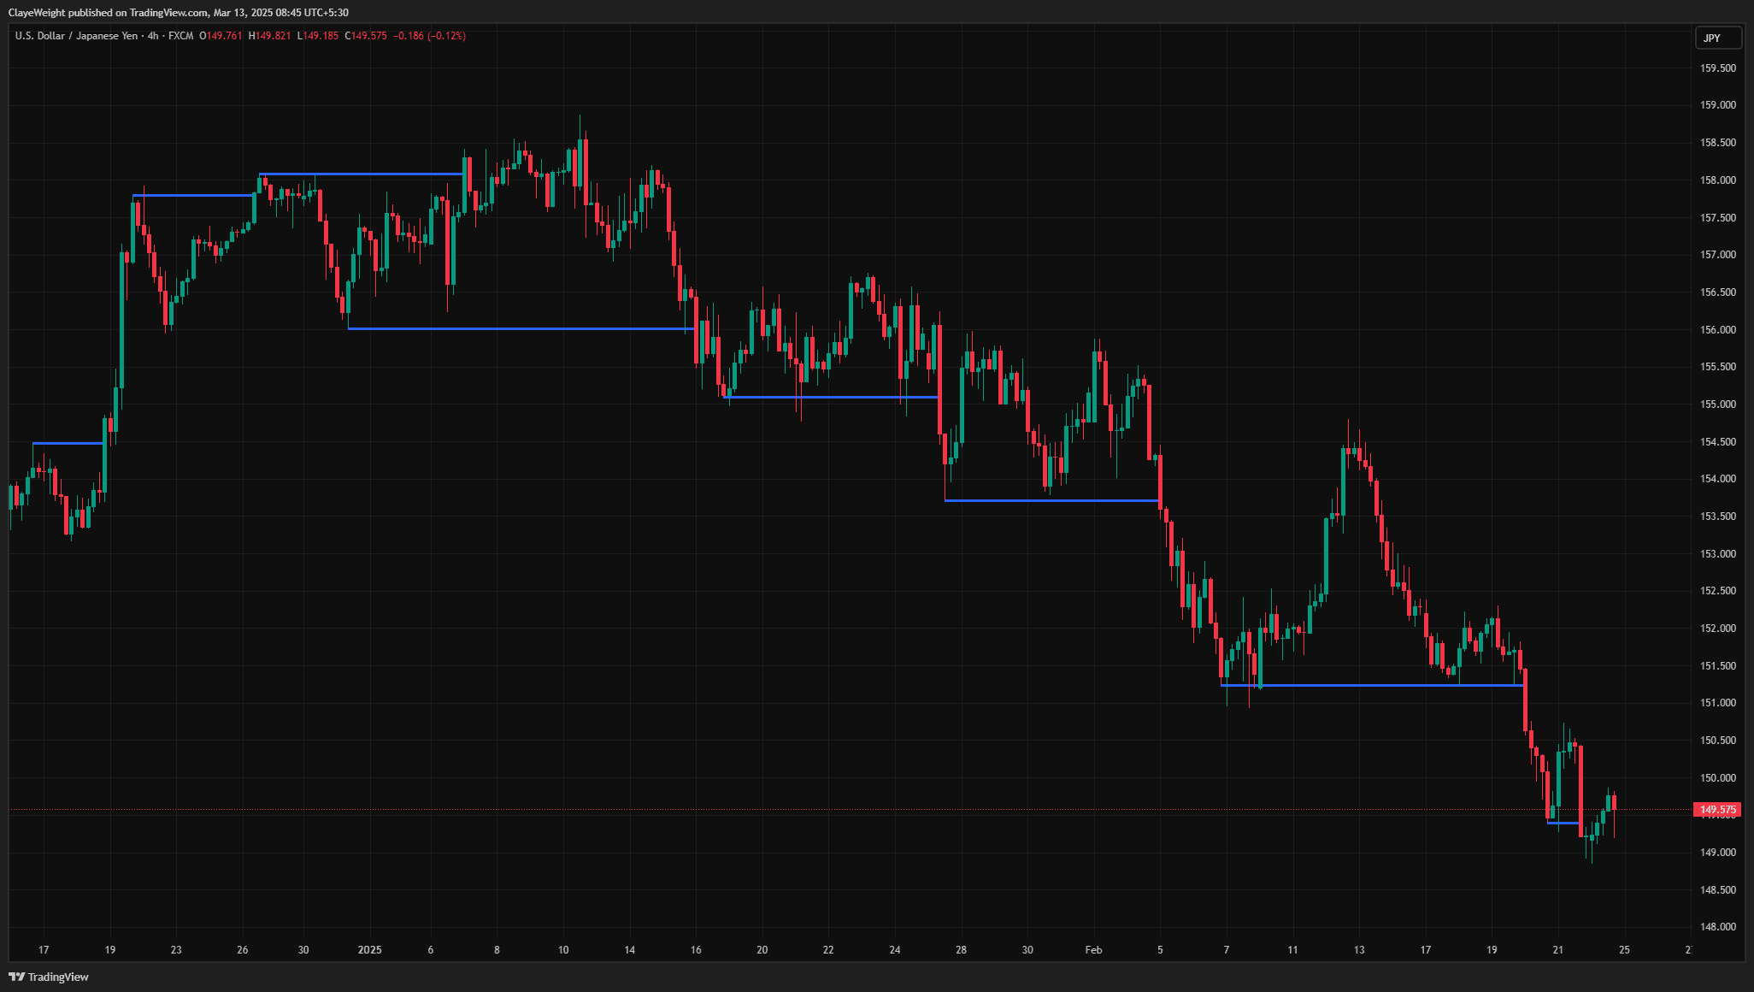Screen dimensions: 1754x992
Task: Click the Feb label on the time axis
Action: tap(1094, 949)
